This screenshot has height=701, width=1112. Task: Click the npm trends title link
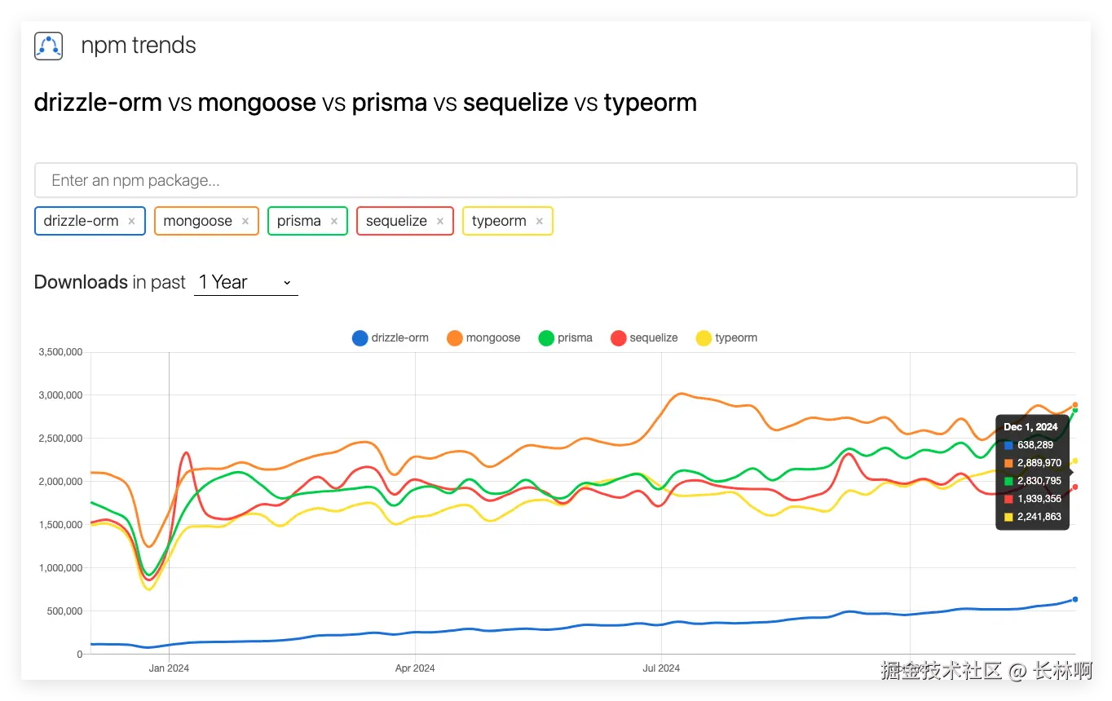pyautogui.click(x=139, y=46)
